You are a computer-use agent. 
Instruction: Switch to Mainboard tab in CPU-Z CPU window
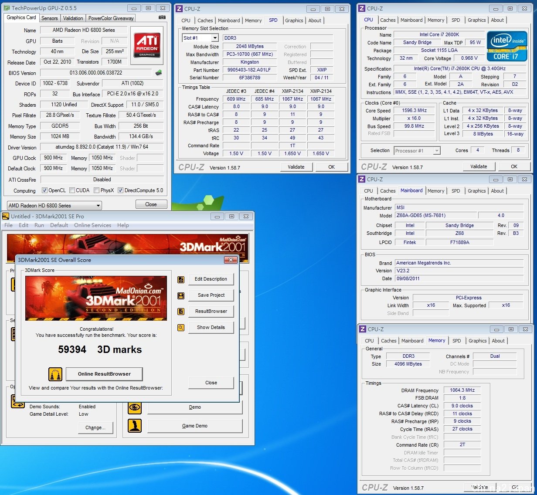[411, 20]
